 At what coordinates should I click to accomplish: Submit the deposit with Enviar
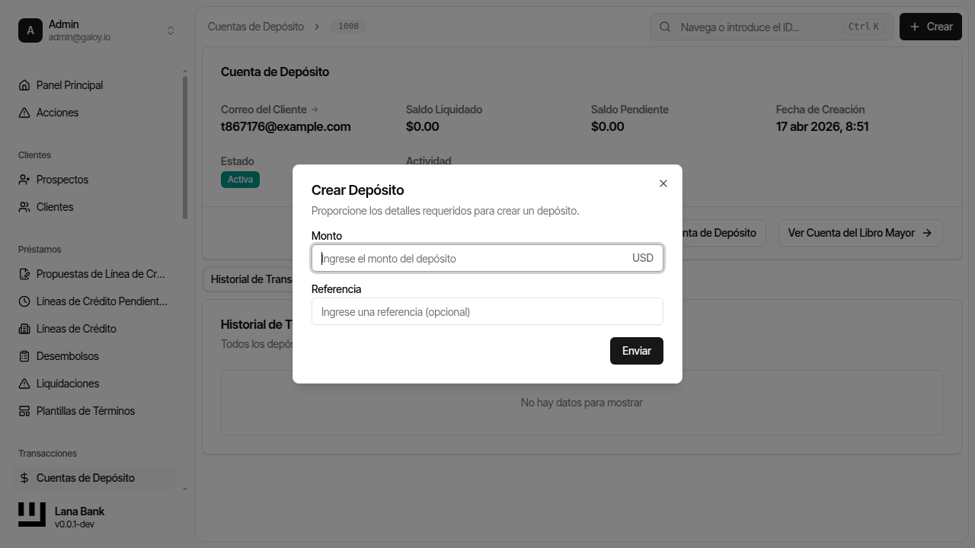tap(636, 351)
